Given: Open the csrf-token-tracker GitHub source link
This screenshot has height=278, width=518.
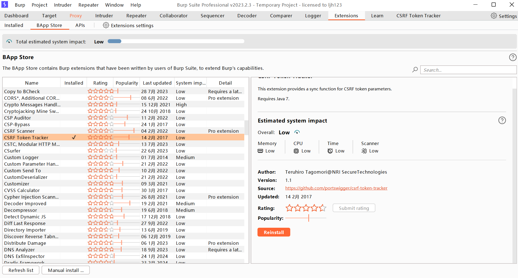Looking at the screenshot, I should coord(336,188).
